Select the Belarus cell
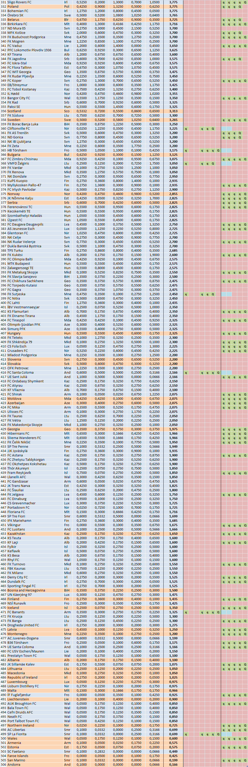 pyautogui.click(x=13, y=20)
